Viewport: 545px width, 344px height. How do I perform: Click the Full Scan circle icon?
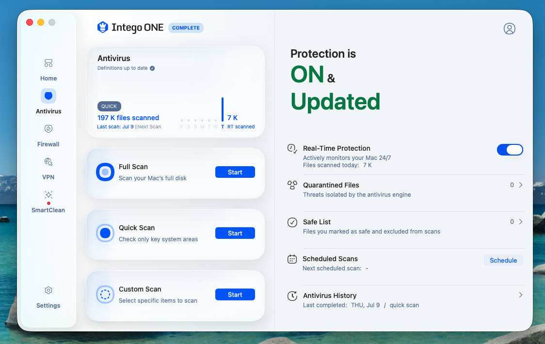click(105, 172)
